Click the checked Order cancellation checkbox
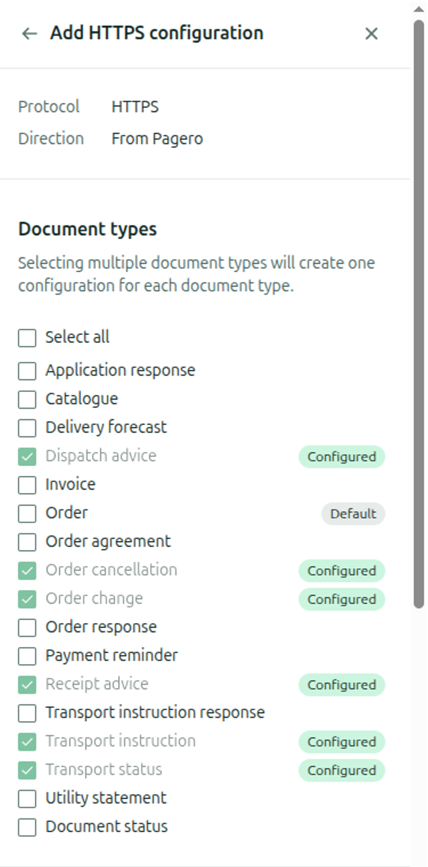This screenshot has width=428, height=867. (x=27, y=570)
